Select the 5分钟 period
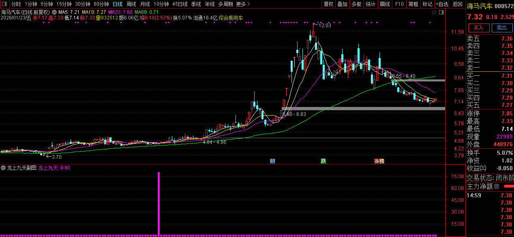Viewport: 514px width, 237px height. click(47, 4)
